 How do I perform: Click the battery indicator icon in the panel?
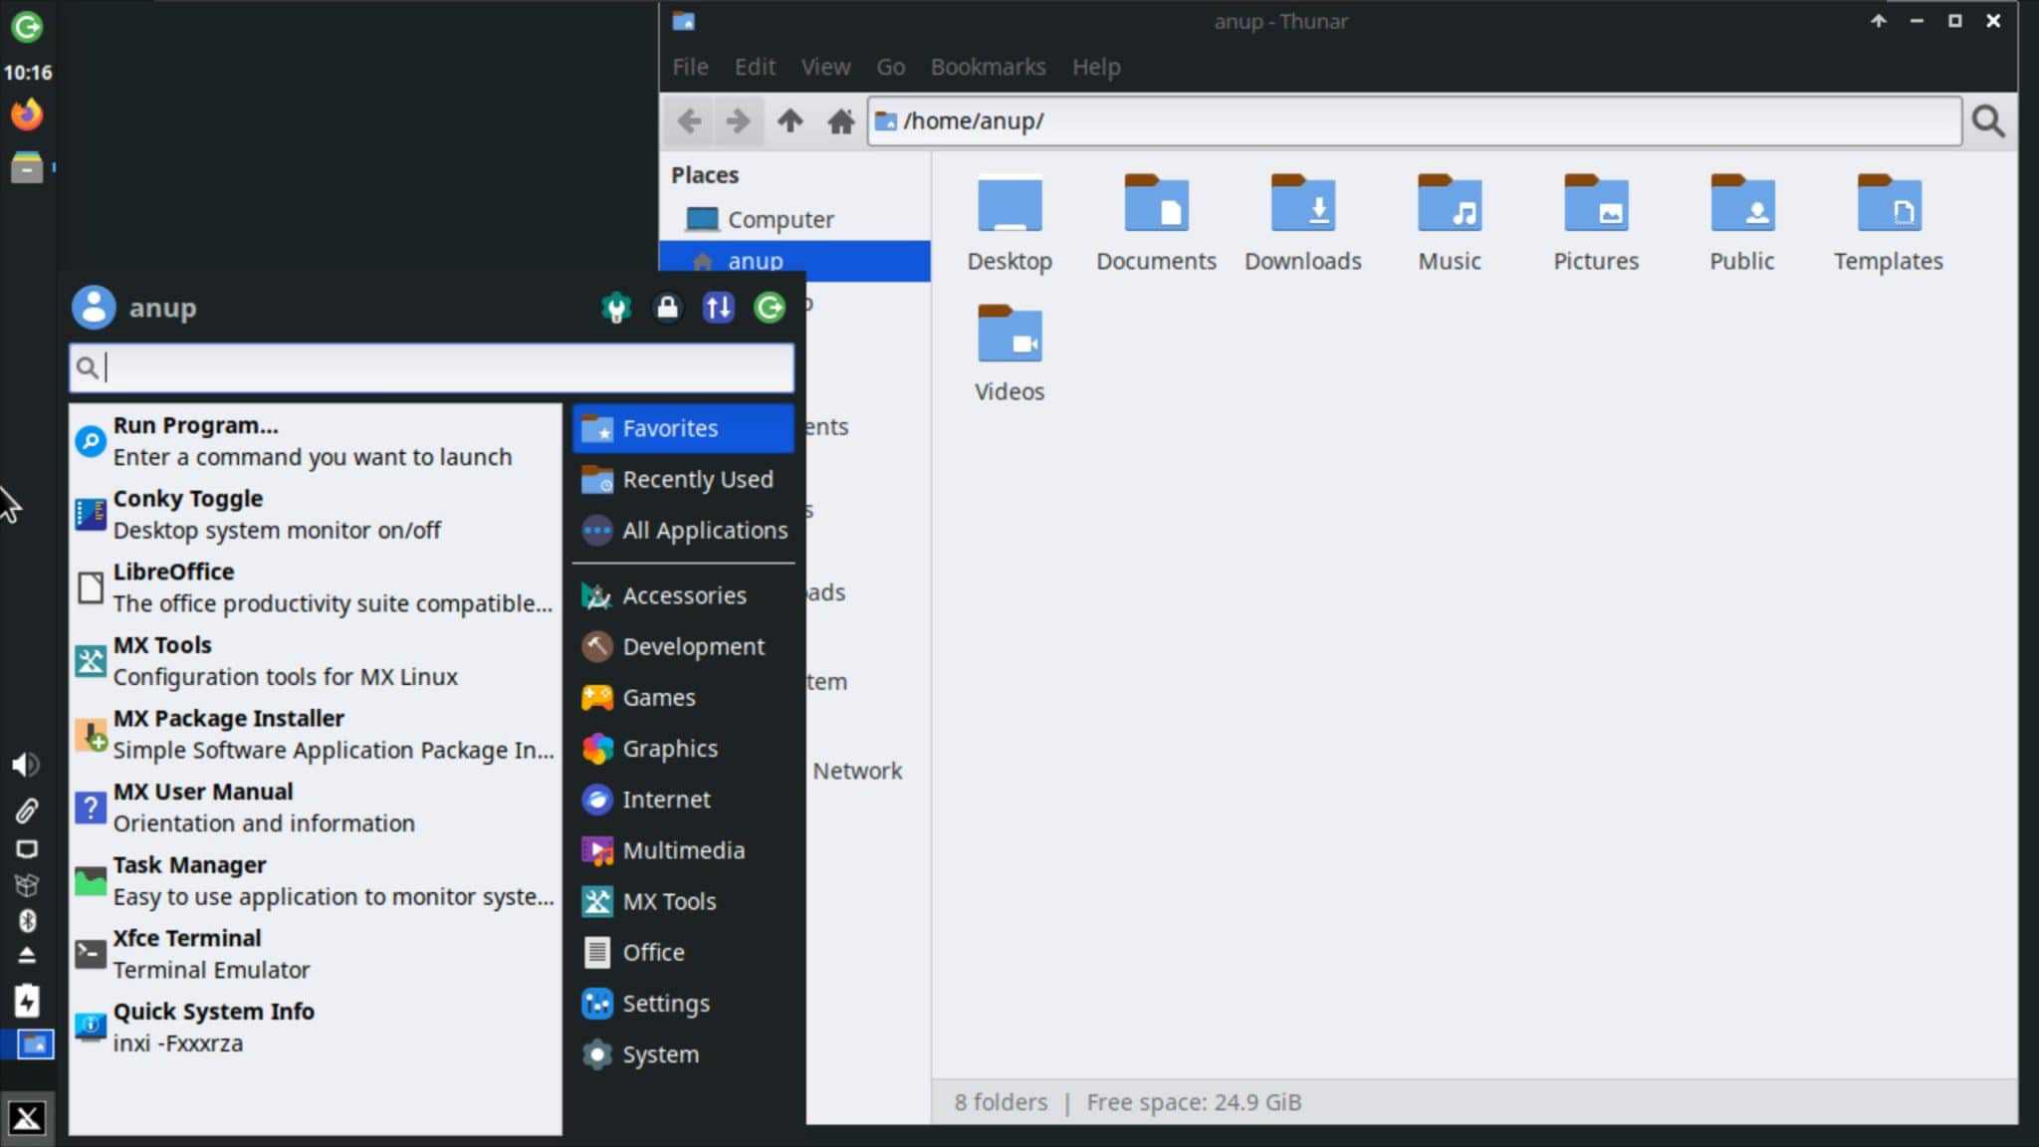click(x=29, y=1001)
